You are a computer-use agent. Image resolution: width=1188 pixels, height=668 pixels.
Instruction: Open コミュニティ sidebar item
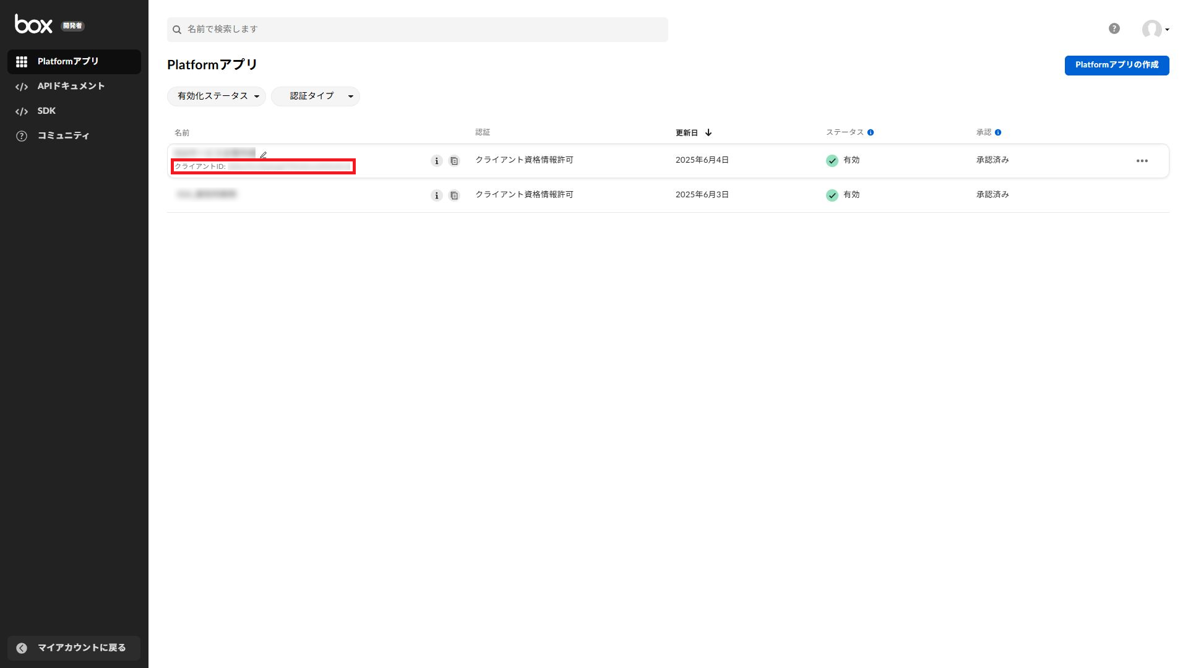(63, 135)
